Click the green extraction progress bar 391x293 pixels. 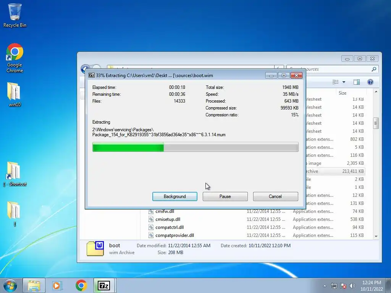click(195, 147)
